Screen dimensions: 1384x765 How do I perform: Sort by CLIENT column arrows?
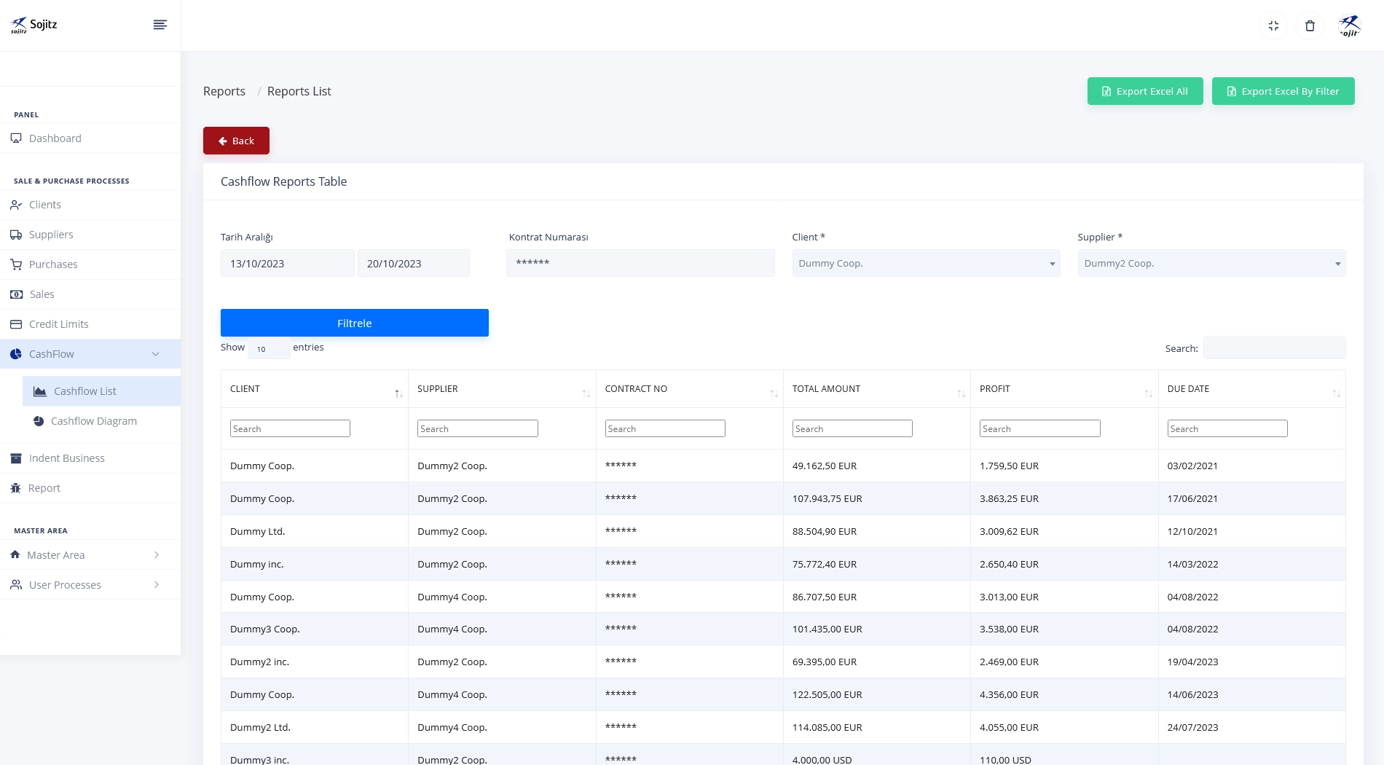tap(398, 393)
